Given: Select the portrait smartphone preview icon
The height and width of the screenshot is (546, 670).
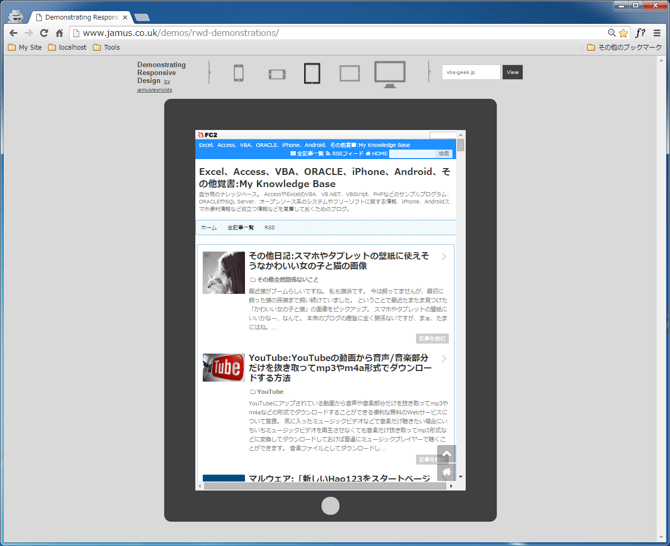Looking at the screenshot, I should [x=239, y=73].
